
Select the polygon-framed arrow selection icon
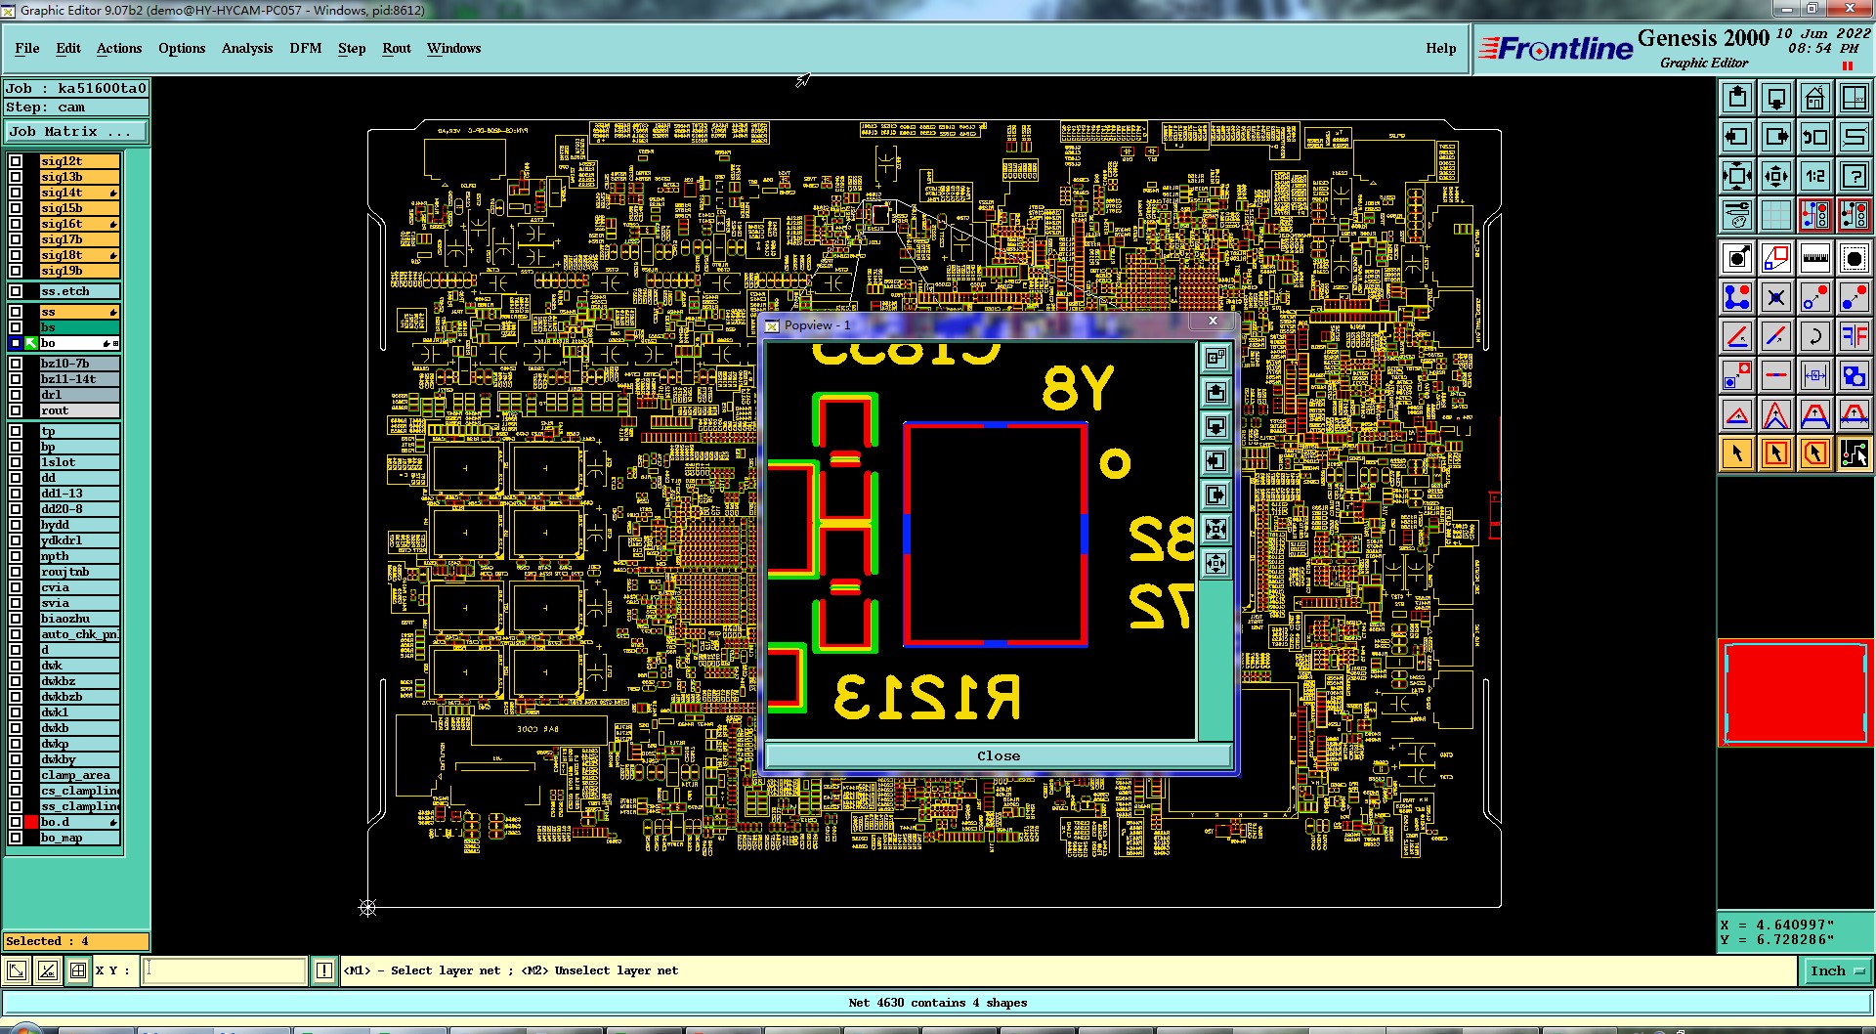coord(1815,453)
